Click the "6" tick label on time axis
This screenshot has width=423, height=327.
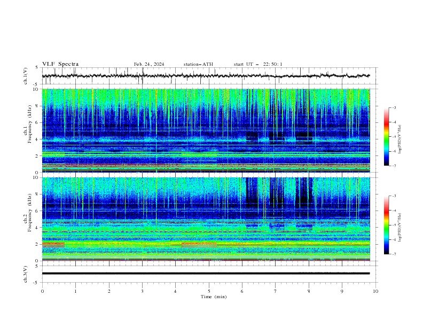point(242,291)
